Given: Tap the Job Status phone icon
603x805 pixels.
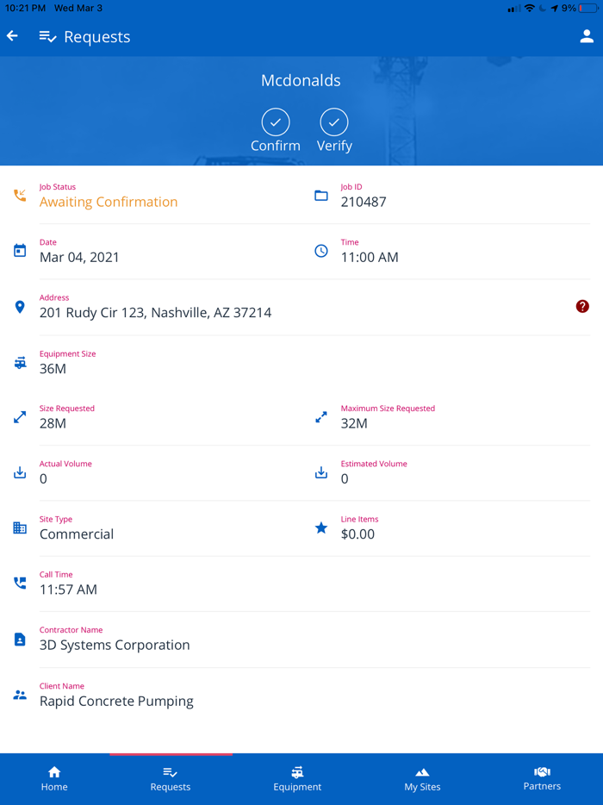Looking at the screenshot, I should point(20,195).
